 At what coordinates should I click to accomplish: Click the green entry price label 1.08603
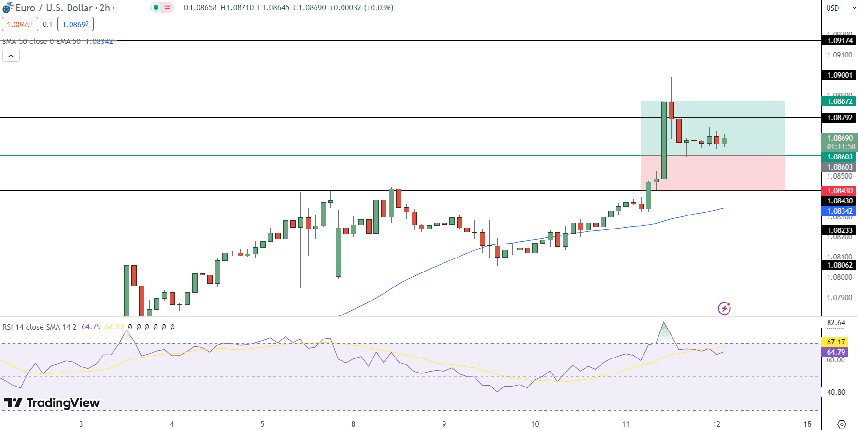point(839,157)
